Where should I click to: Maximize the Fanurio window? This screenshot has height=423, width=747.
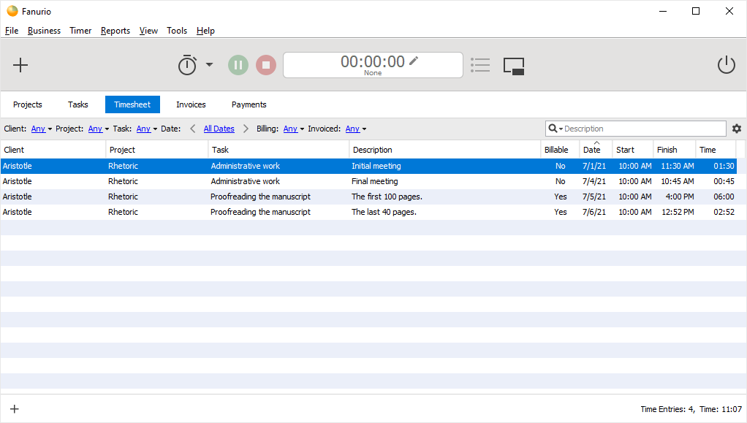click(x=696, y=11)
